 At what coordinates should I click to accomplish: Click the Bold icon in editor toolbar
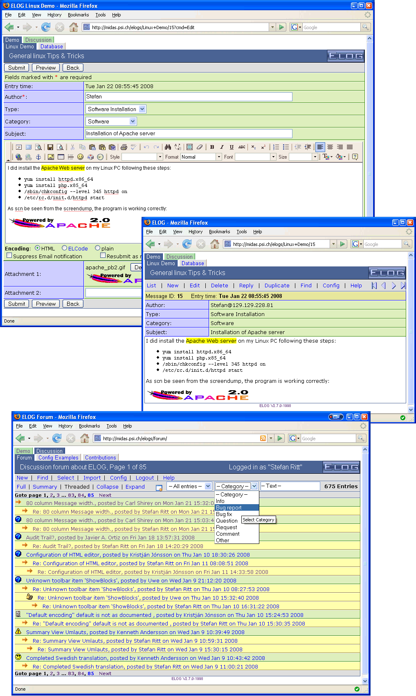pyautogui.click(x=212, y=147)
